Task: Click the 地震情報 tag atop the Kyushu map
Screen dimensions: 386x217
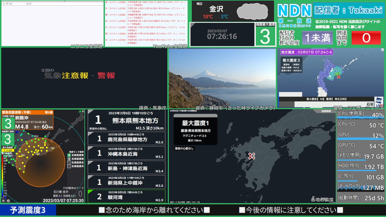Action: tap(326, 111)
